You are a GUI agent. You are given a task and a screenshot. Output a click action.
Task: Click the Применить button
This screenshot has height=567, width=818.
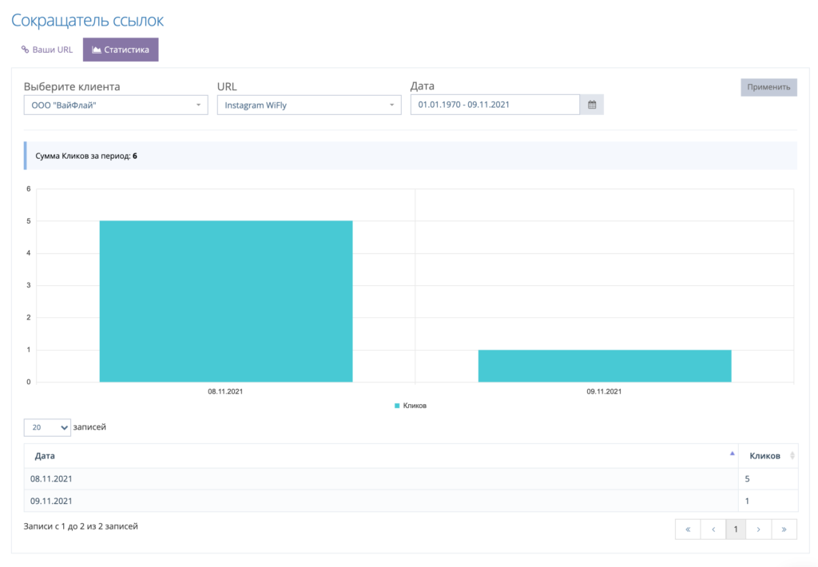click(x=768, y=87)
